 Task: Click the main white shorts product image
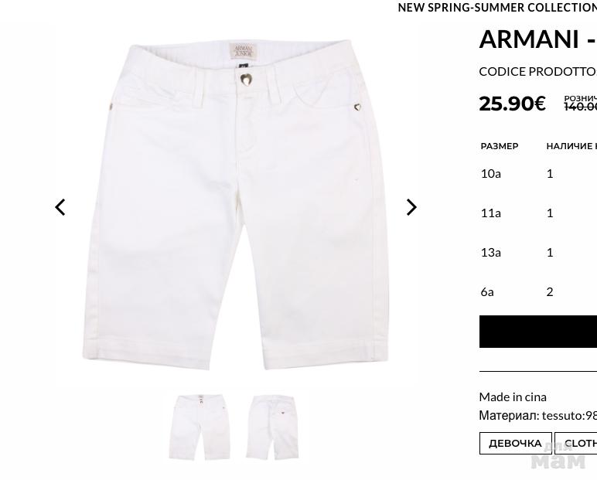point(236,205)
